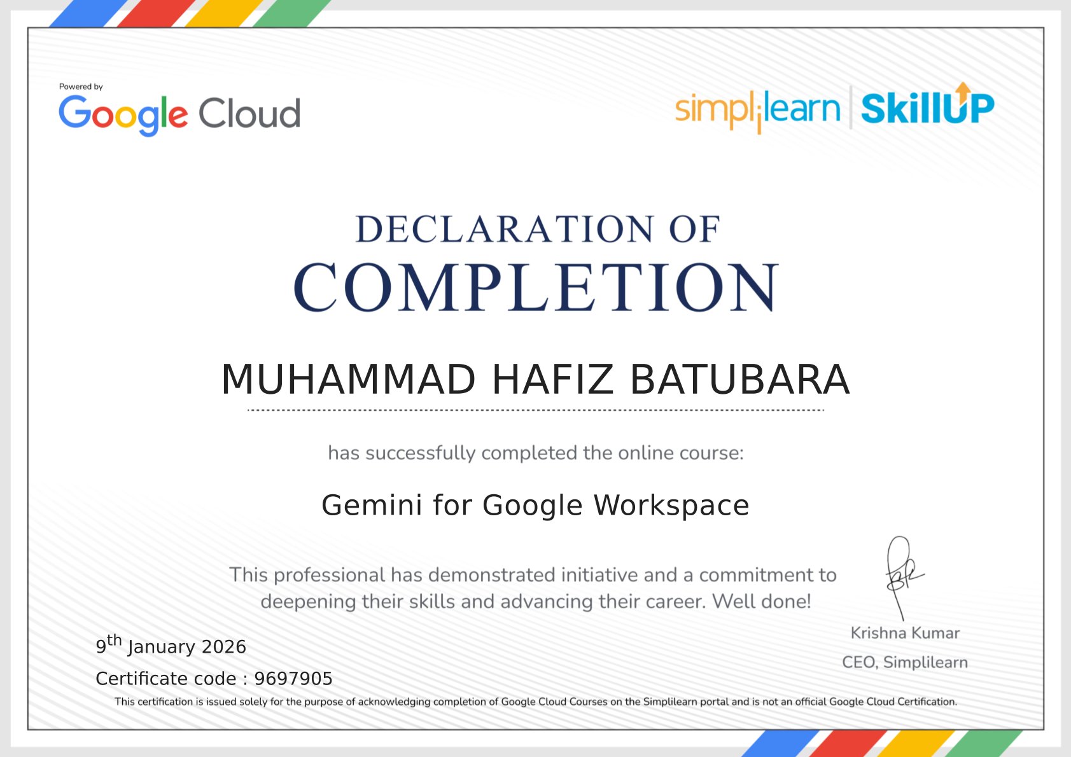
Task: Click the 'CEO, Simplilearn' title
Action: [x=905, y=662]
